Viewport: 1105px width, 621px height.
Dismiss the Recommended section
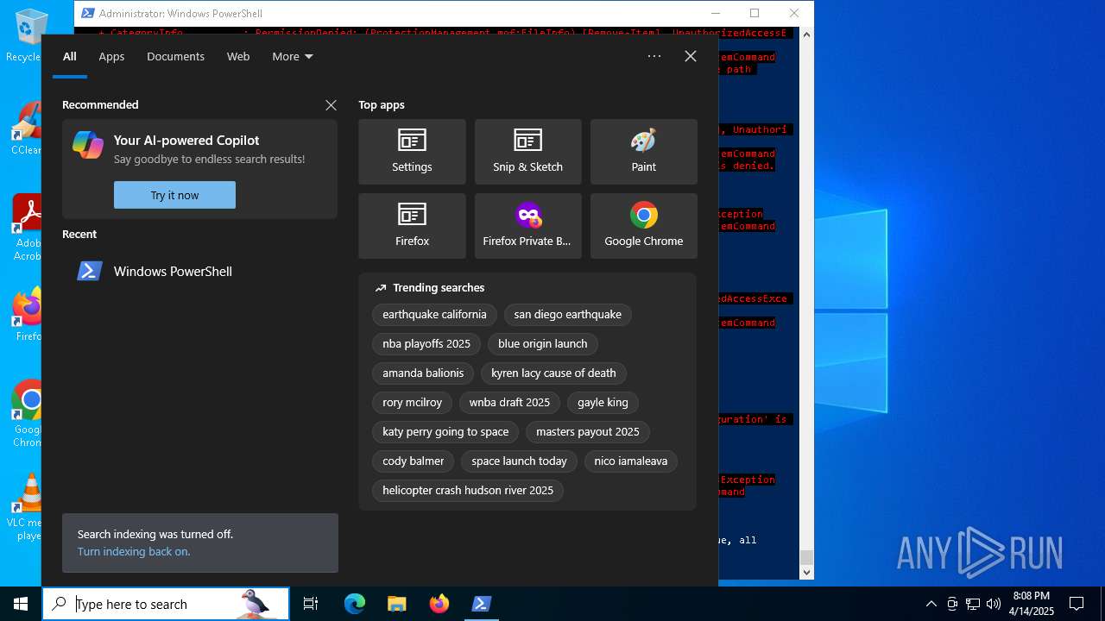(331, 105)
